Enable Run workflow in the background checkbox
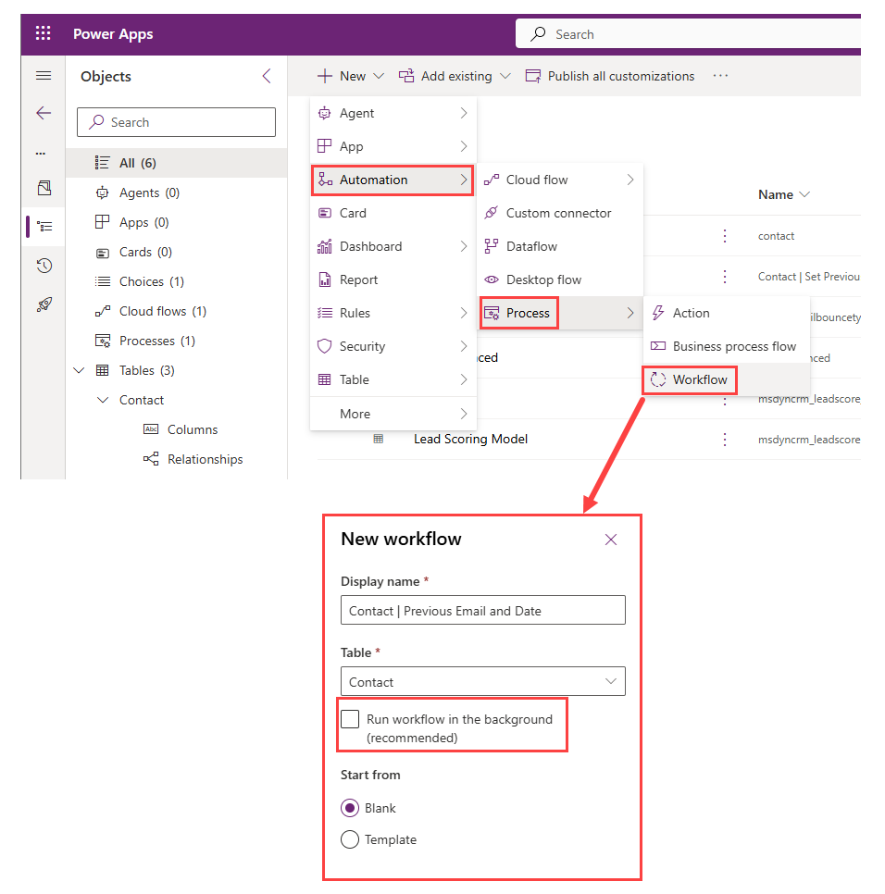 coord(350,719)
